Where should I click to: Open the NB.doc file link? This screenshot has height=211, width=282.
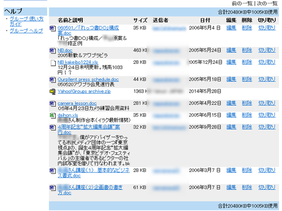(x=65, y=50)
